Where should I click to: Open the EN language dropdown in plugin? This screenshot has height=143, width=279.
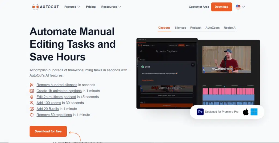click(x=188, y=45)
